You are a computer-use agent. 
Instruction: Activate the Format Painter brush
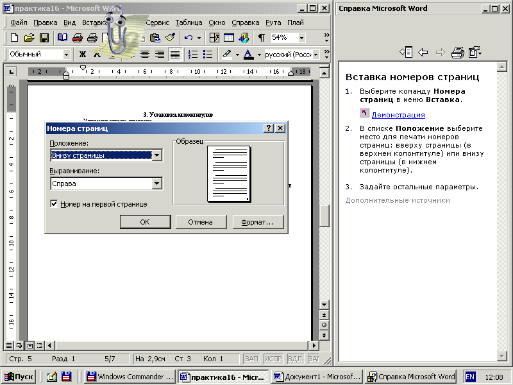tap(170, 38)
